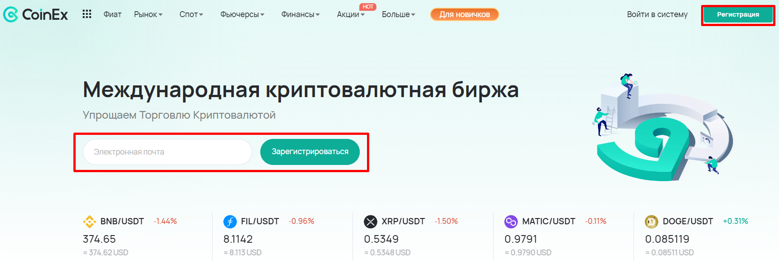This screenshot has height=267, width=779.
Task: Click the CoinEx logo
Action: (x=36, y=14)
